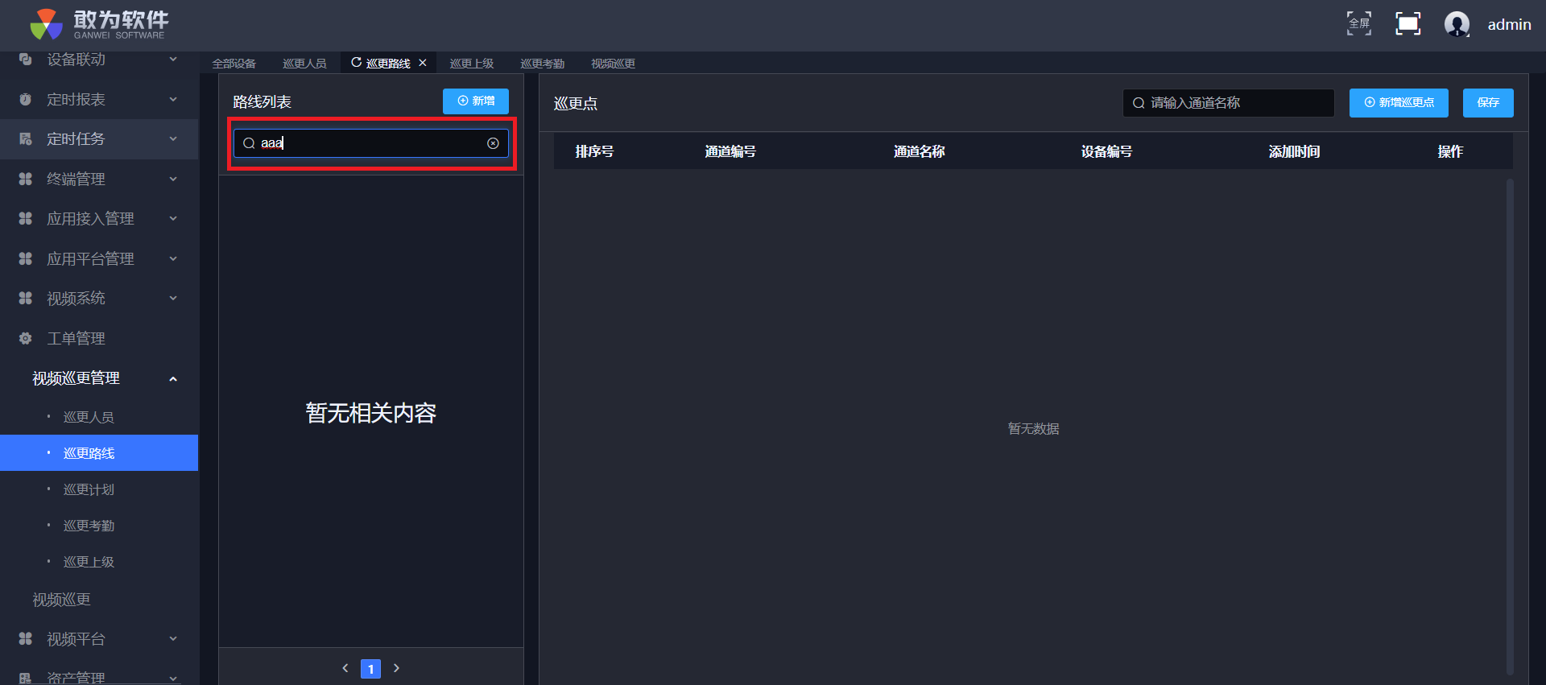Viewport: 1546px width, 685px height.
Task: Click the 工单管理 gear icon
Action: 25,338
